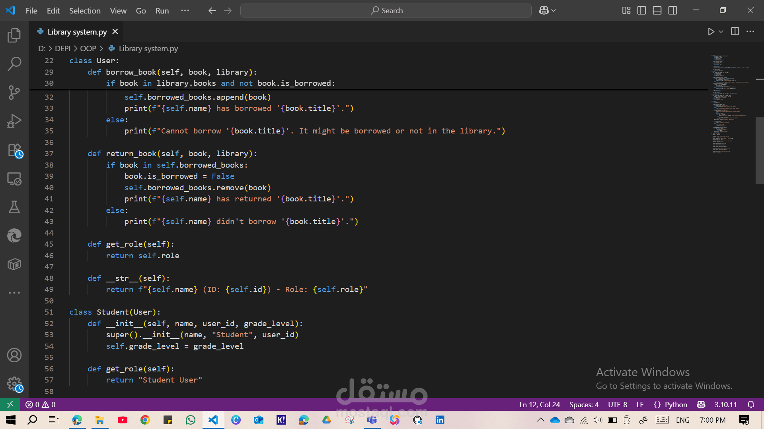Viewport: 764px width, 429px height.
Task: Open Remote Explorer in activity bar
Action: [x=14, y=179]
